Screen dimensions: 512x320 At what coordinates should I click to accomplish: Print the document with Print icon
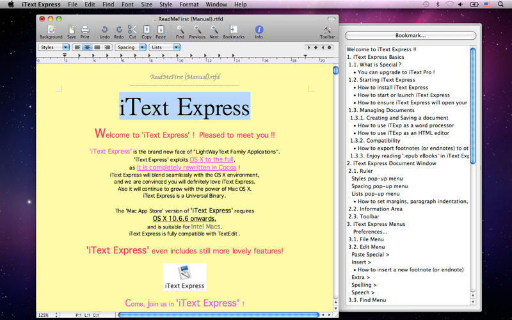[85, 32]
